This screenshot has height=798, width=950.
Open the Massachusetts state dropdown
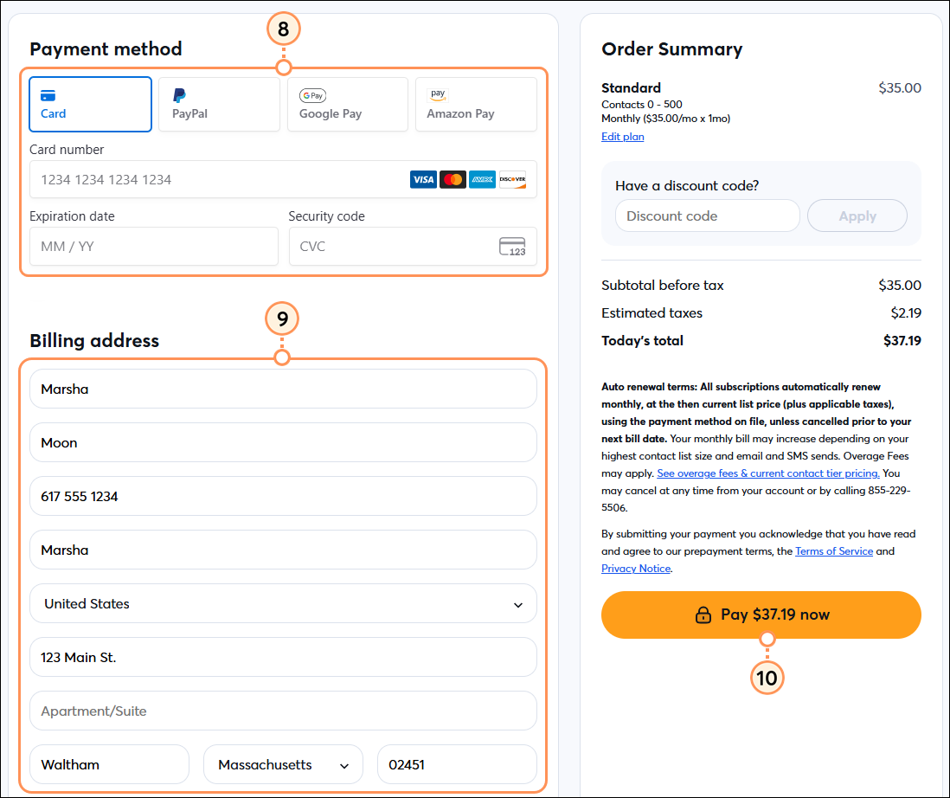[283, 764]
